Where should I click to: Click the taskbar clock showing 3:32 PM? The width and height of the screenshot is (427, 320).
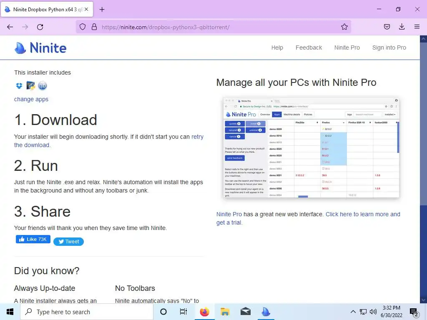pos(391,312)
